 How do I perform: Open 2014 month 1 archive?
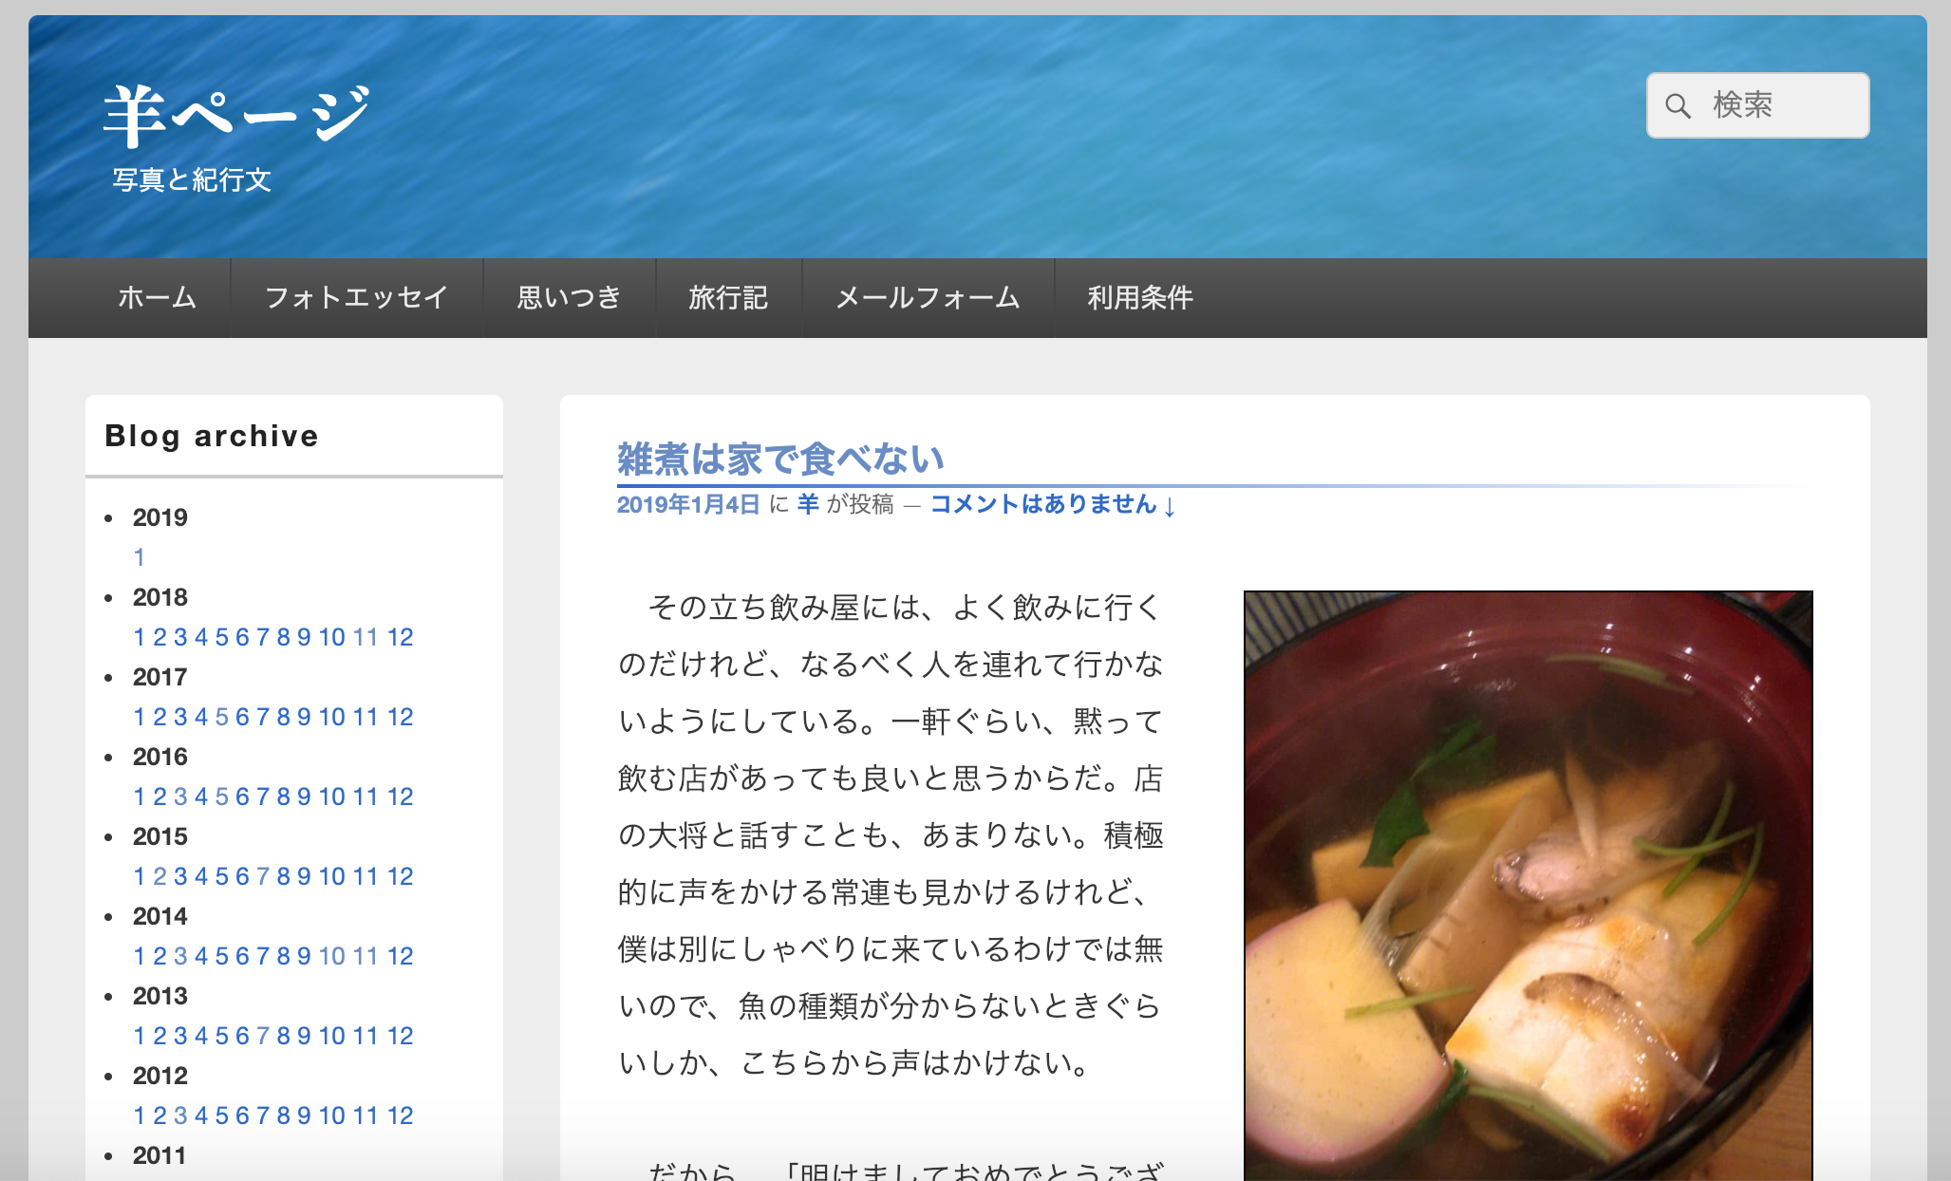(140, 956)
